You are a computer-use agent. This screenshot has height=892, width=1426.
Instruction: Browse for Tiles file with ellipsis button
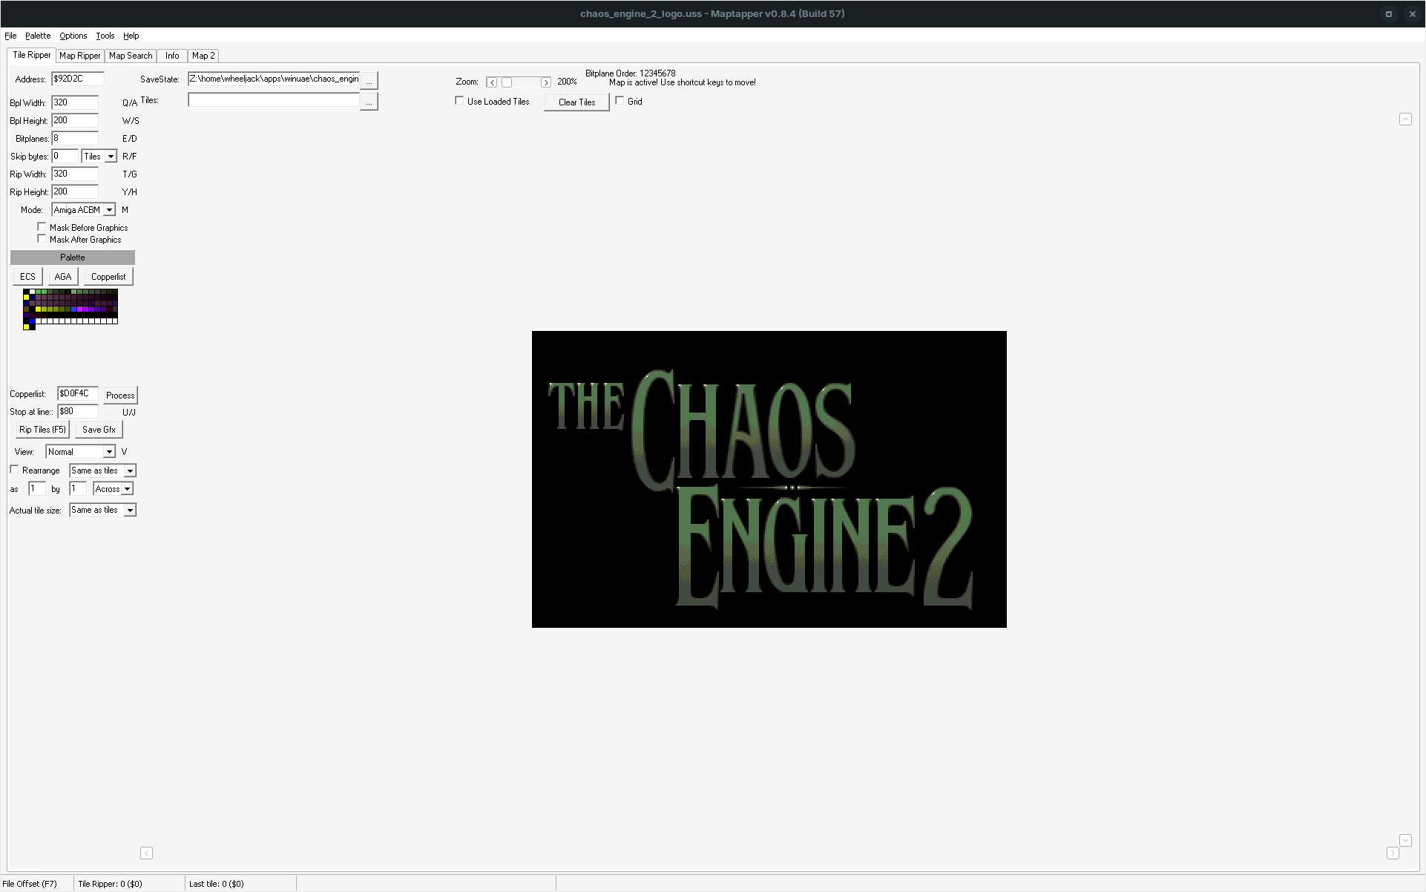pos(369,101)
